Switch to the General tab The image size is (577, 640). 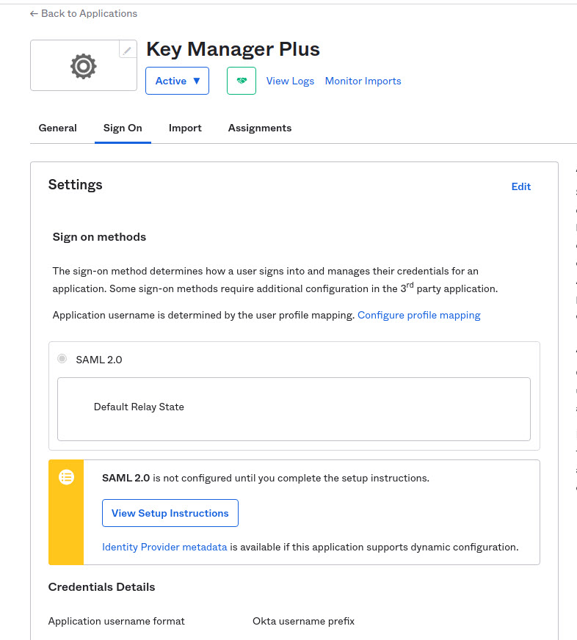[57, 128]
